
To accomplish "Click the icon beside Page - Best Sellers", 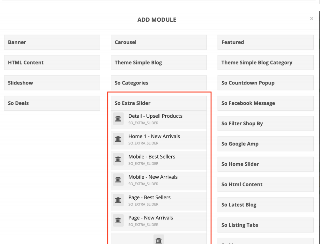I will [118, 200].
